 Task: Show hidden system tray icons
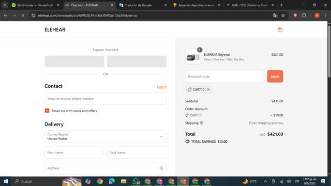click(265, 181)
